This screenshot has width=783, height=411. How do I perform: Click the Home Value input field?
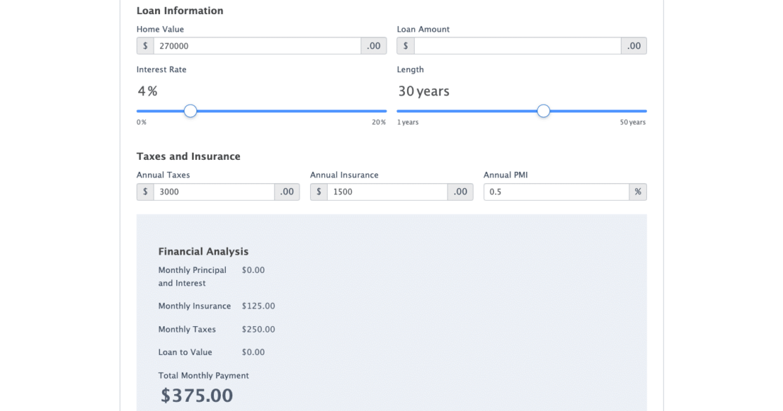(257, 46)
